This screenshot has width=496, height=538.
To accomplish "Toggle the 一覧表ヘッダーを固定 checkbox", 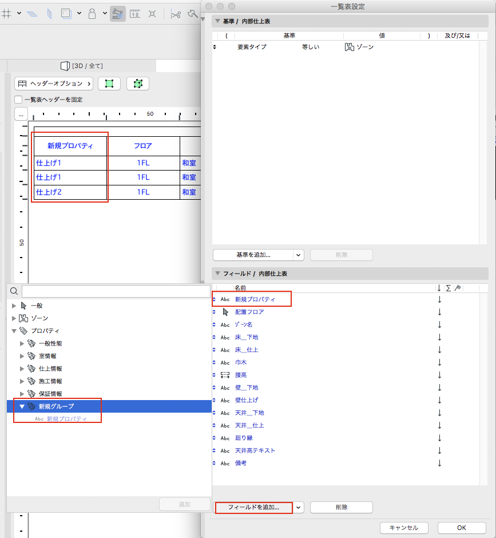I will [x=18, y=100].
